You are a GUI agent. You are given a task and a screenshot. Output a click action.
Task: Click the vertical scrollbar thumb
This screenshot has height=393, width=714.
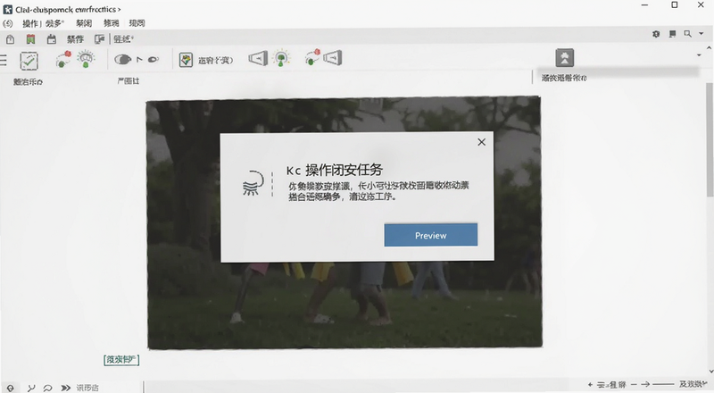710,139
